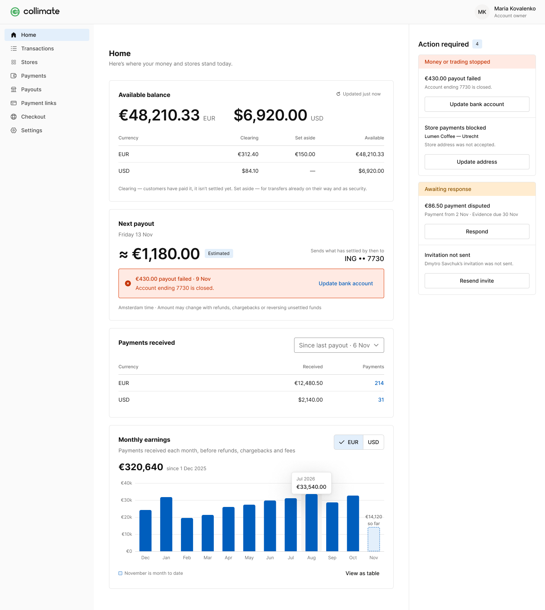545x610 pixels.
Task: Open the Since last payout period dropdown
Action: 339,345
